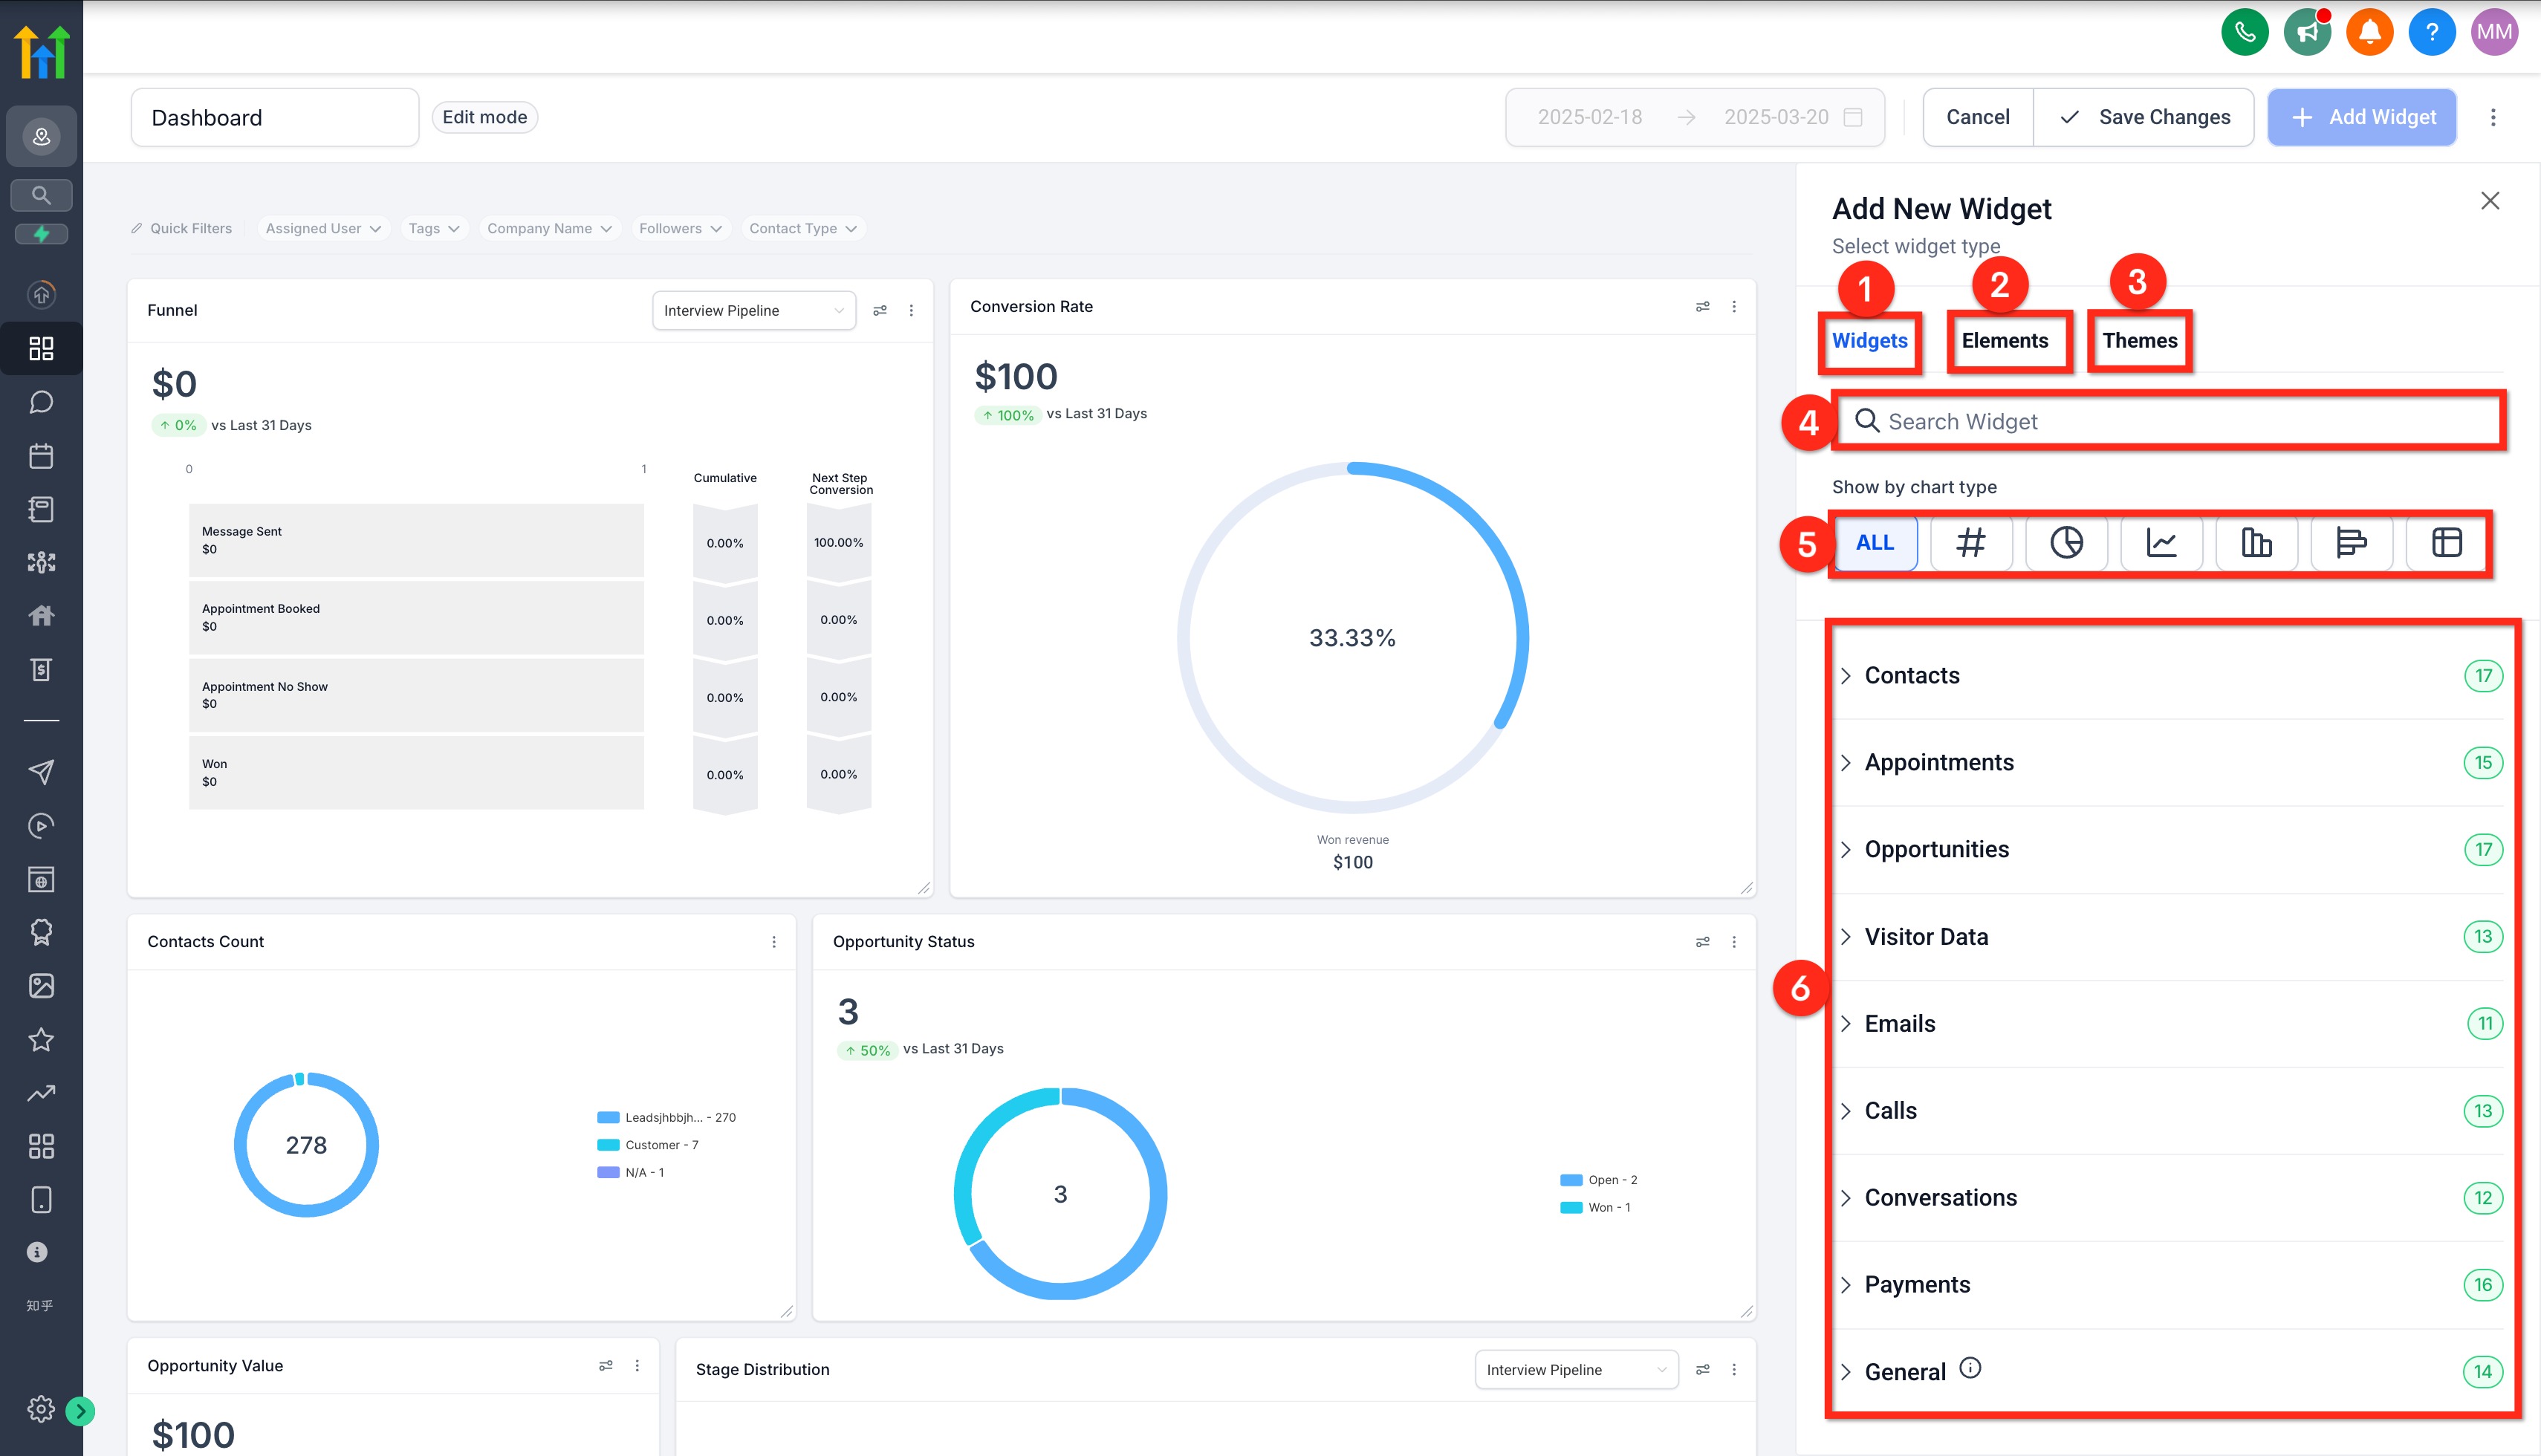Open the megaphone announcements icon
This screenshot has width=2541, height=1456.
point(2307,33)
